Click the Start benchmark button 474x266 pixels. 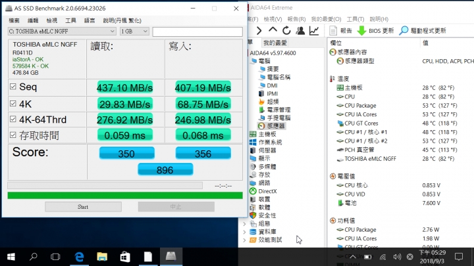coord(83,207)
